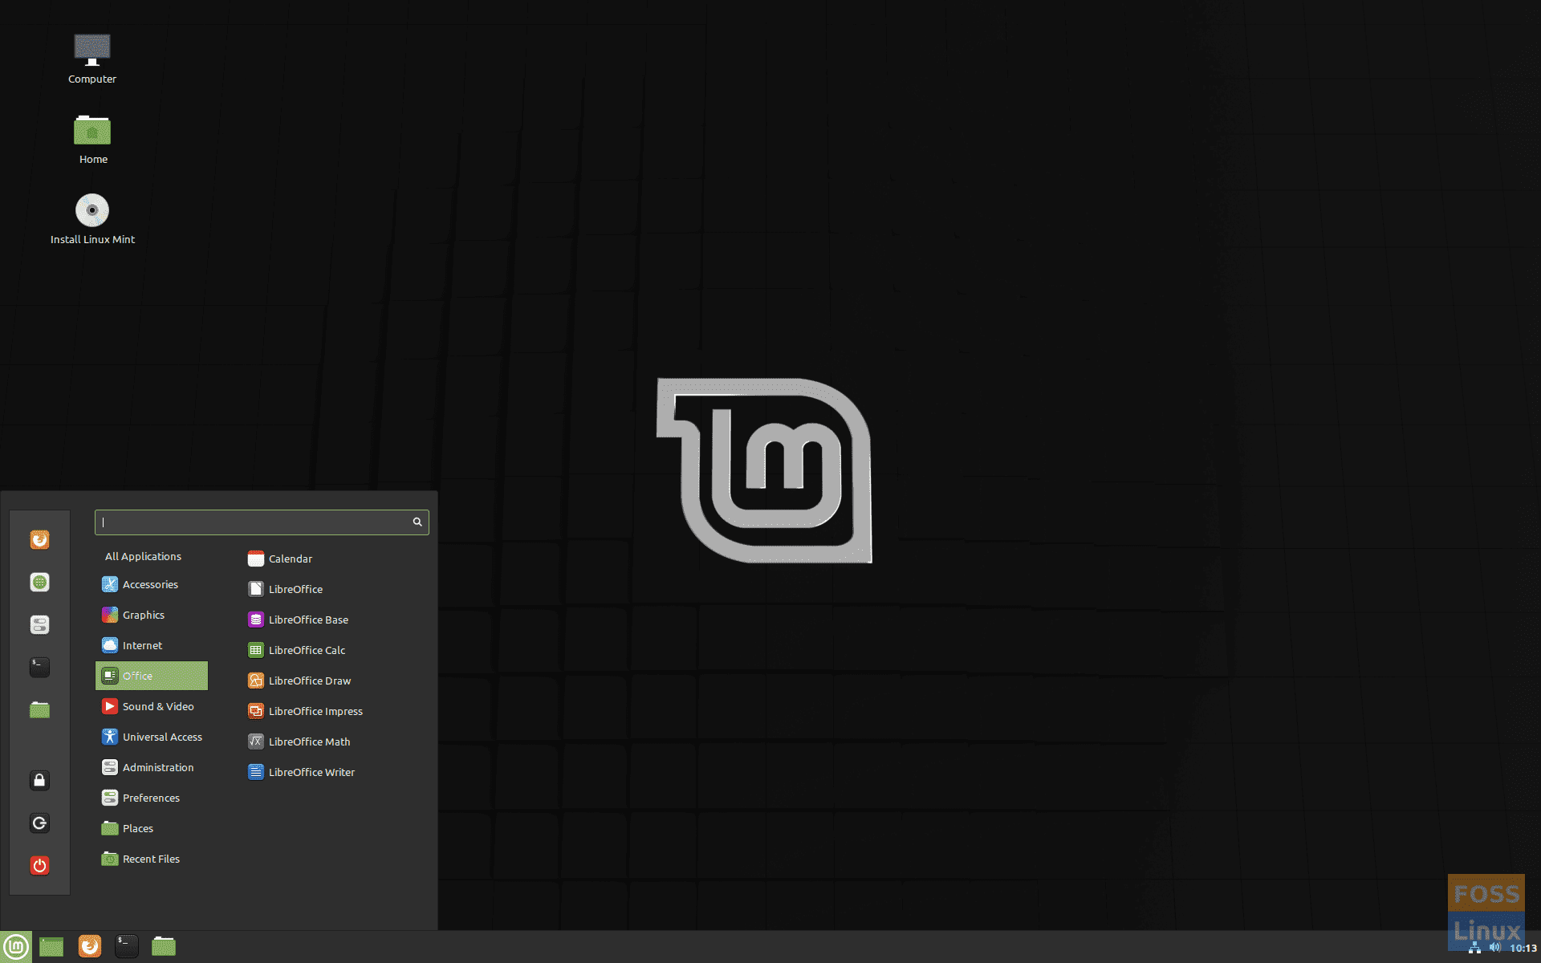Image resolution: width=1541 pixels, height=963 pixels.
Task: Click Show Desktop icon in panel
Action: [x=51, y=947]
